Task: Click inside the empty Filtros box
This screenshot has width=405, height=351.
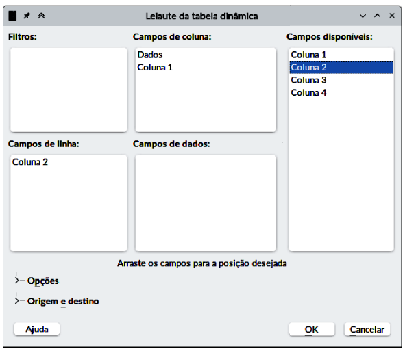Action: tap(69, 90)
